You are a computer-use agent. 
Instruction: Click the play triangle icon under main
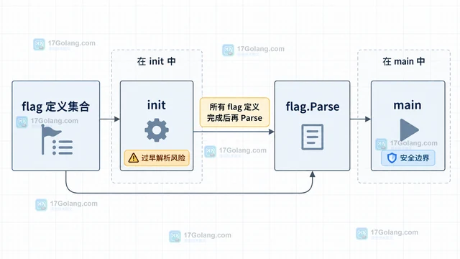pyautogui.click(x=409, y=129)
